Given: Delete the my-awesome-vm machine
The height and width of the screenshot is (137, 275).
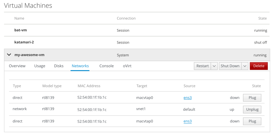Looking at the screenshot, I should tap(259, 66).
